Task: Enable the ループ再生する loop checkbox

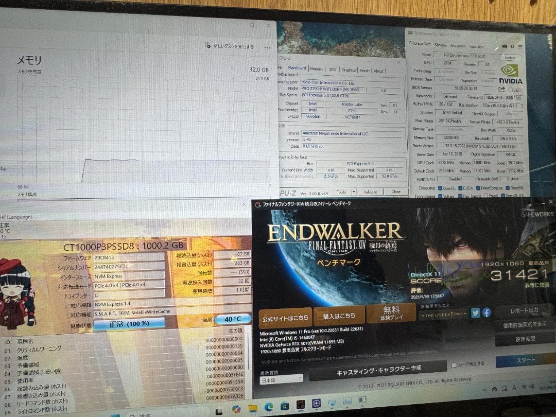Action: click(x=454, y=364)
